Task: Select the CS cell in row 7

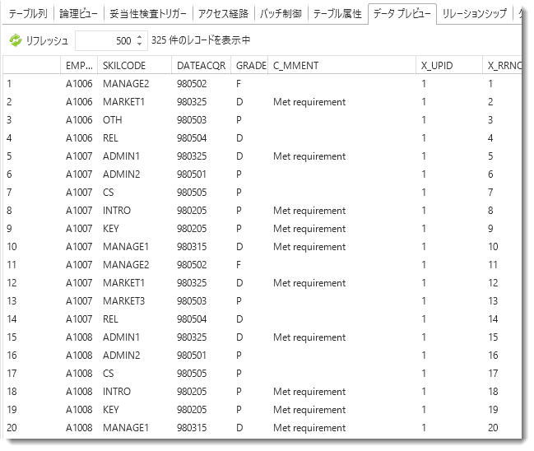Action: 109,192
